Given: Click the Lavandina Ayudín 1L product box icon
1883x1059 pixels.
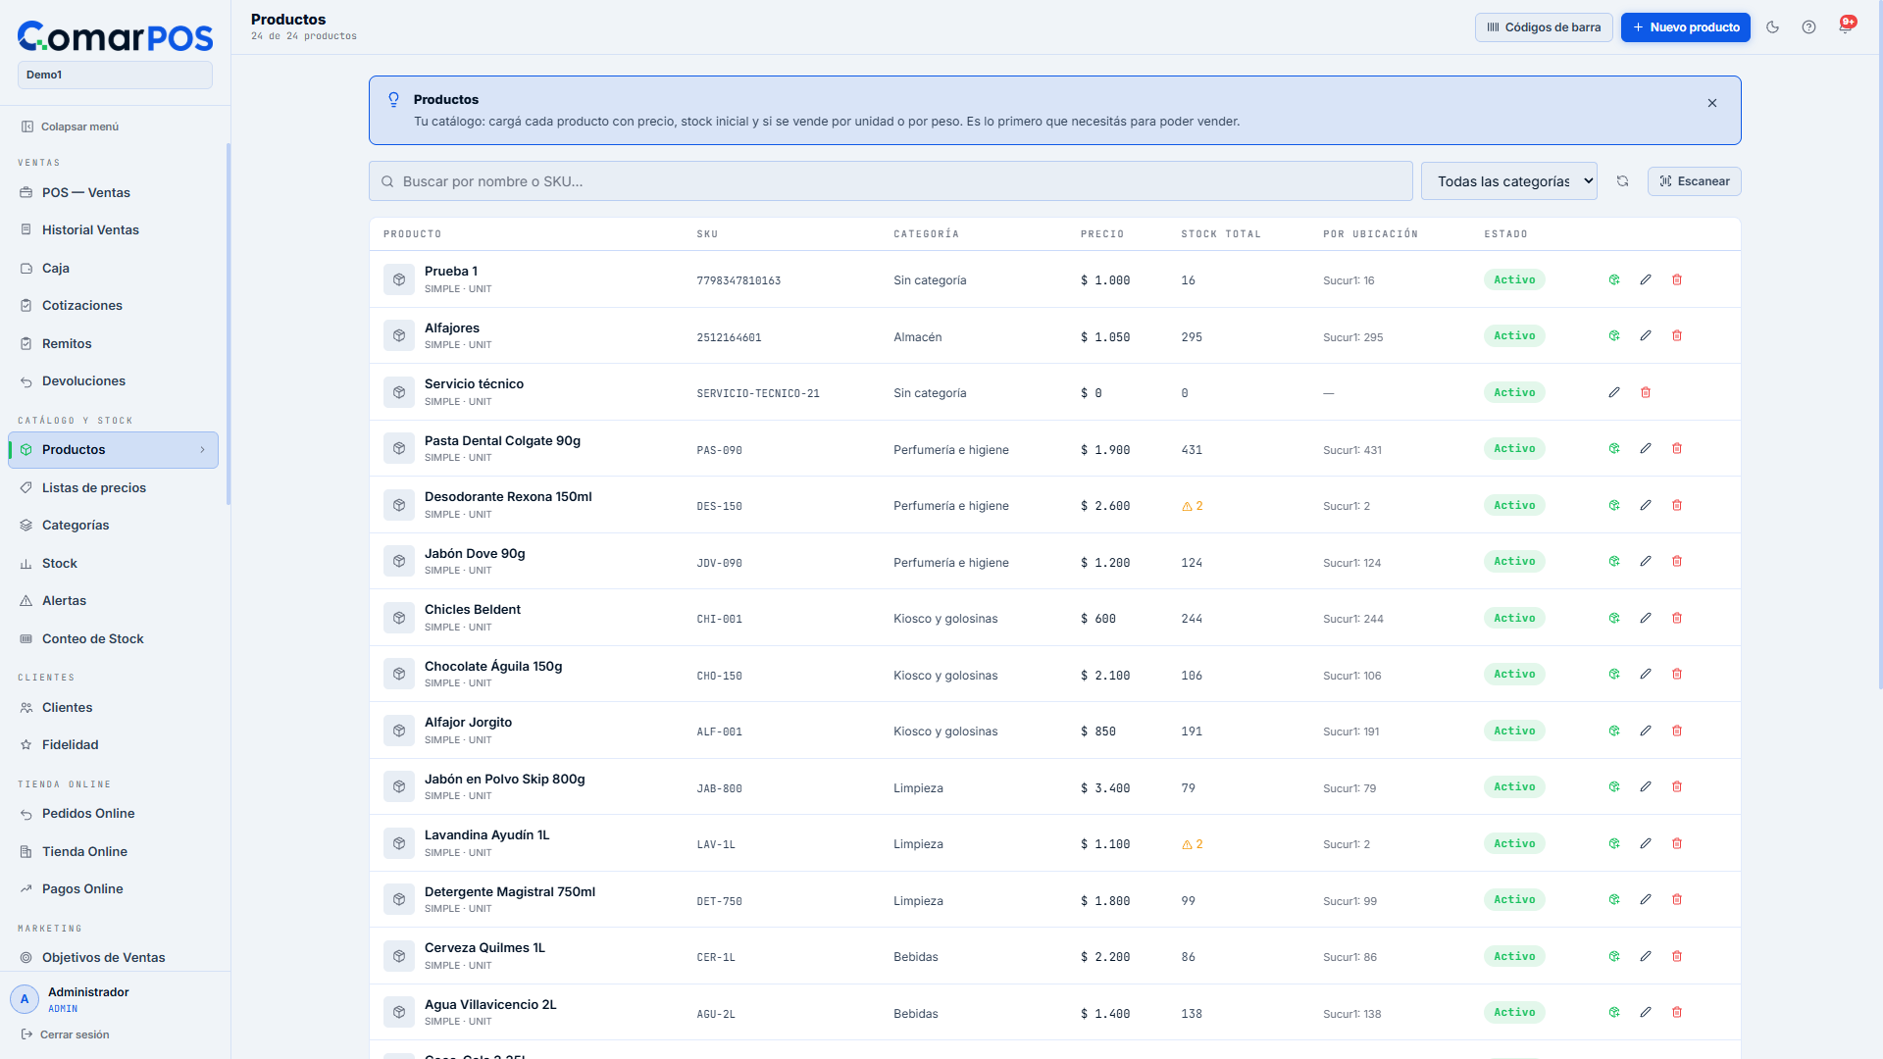Looking at the screenshot, I should click(x=399, y=843).
